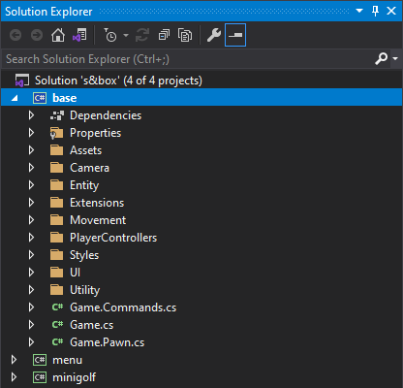Expand the minigolf project
The height and width of the screenshot is (388, 403).
click(x=14, y=377)
